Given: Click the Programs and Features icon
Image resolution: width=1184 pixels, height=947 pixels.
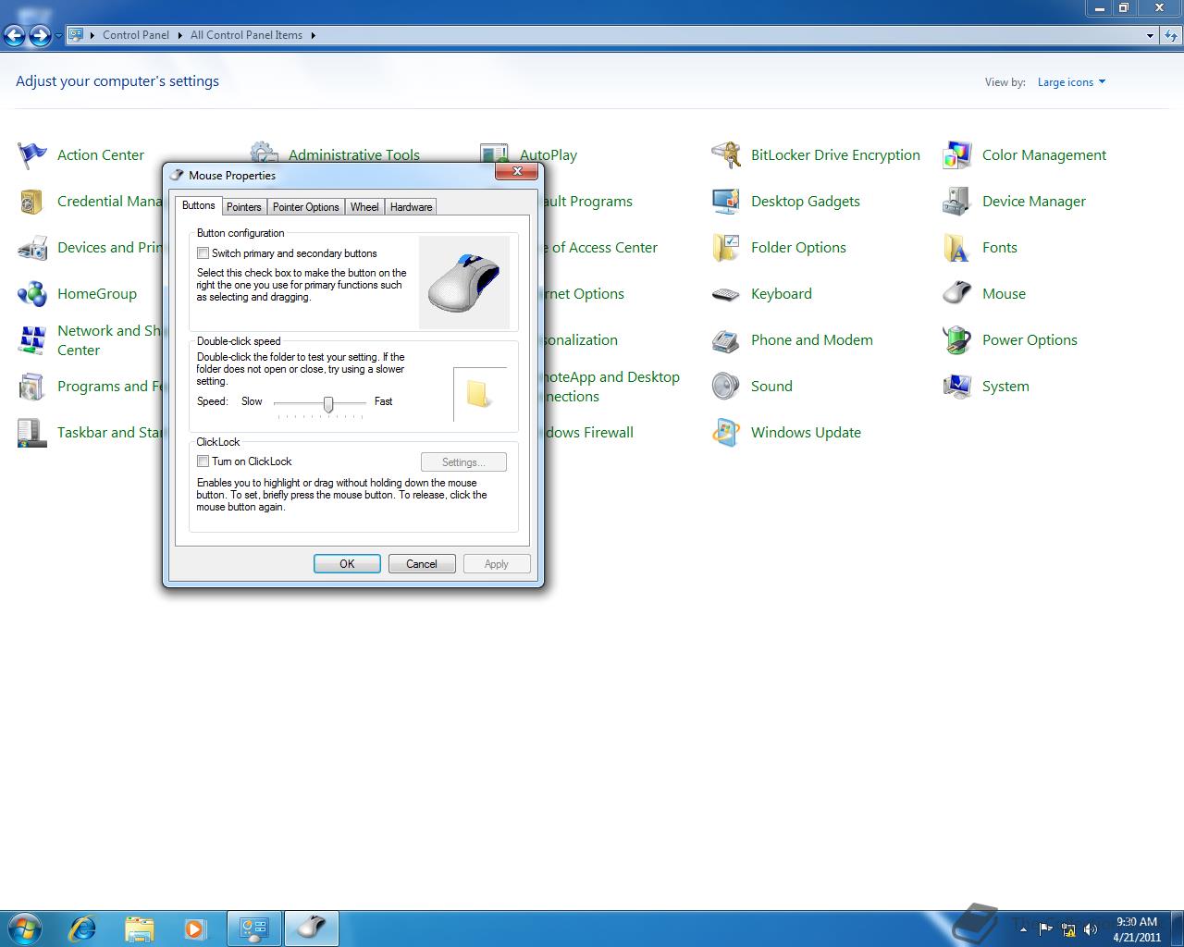Looking at the screenshot, I should coord(32,387).
